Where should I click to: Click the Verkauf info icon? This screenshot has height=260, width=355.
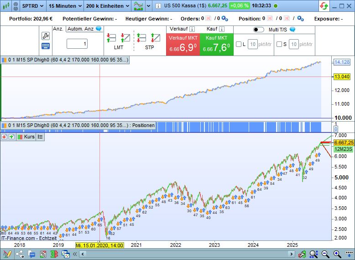point(192,29)
